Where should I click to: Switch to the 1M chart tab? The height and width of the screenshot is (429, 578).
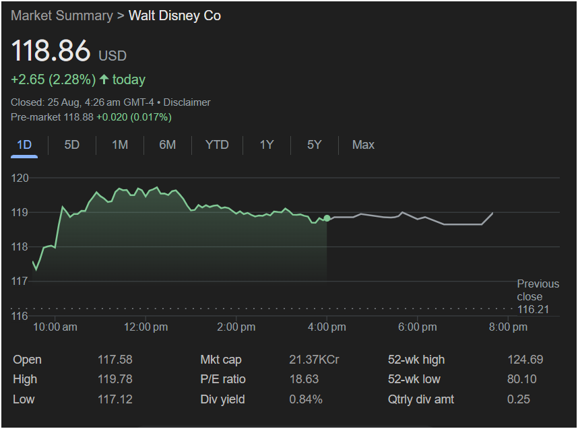coord(120,145)
